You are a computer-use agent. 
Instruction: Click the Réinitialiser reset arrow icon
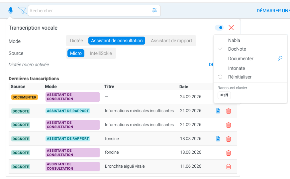[x=220, y=77]
